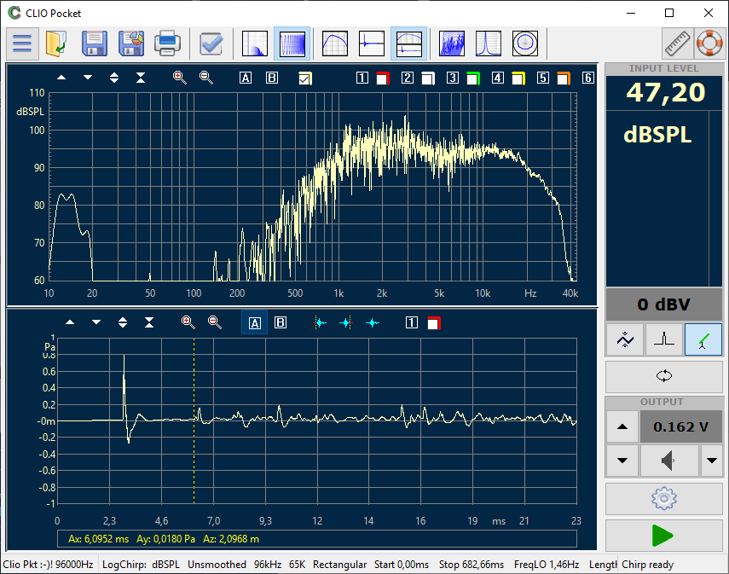Select cursor B in the impulse graph

click(x=281, y=323)
